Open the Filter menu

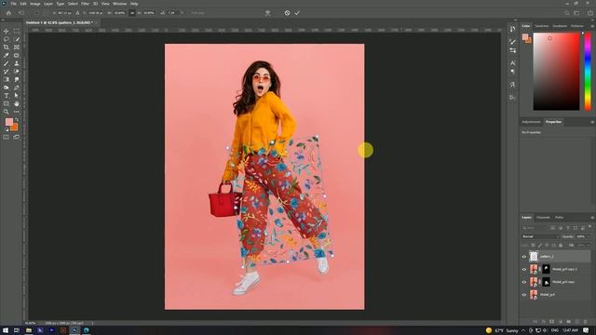tap(85, 4)
